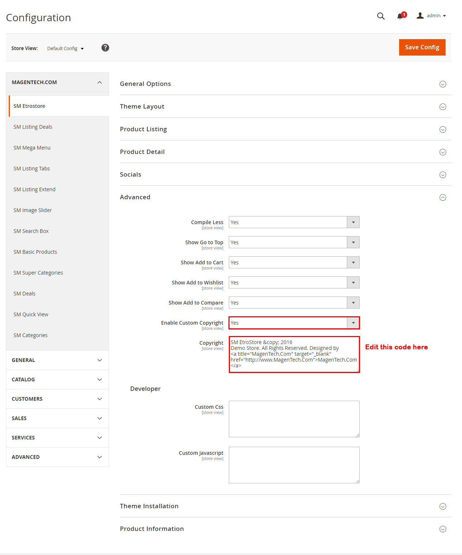462x555 pixels.
Task: Expand Product Information section chevron icon
Action: click(x=443, y=529)
